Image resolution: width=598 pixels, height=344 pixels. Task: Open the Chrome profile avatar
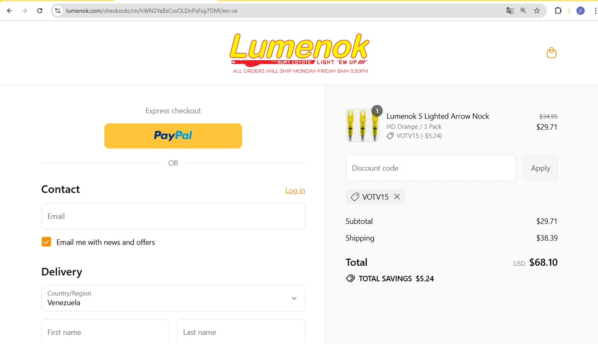click(x=580, y=11)
